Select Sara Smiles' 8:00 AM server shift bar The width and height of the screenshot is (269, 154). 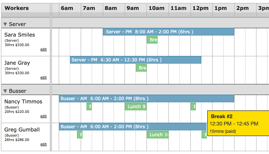(x=169, y=32)
